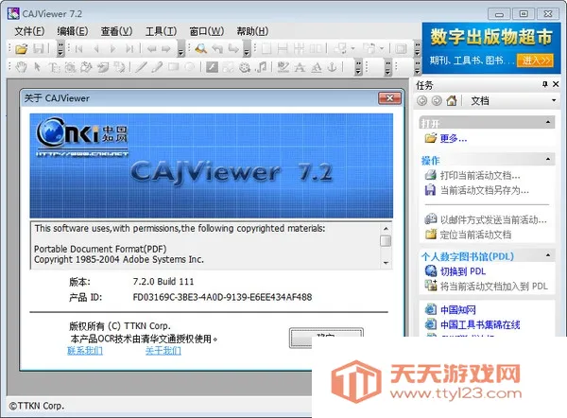Viewport: 567px width, 418px height.
Task: Go to previous page via toolbar arrow
Action: point(96,48)
